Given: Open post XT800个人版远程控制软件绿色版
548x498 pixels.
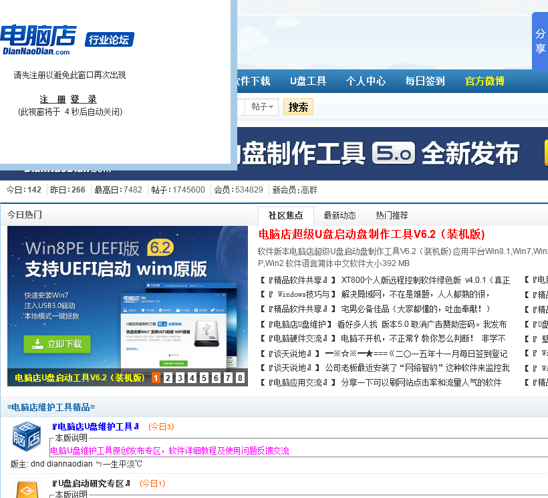Looking at the screenshot, I should [426, 280].
